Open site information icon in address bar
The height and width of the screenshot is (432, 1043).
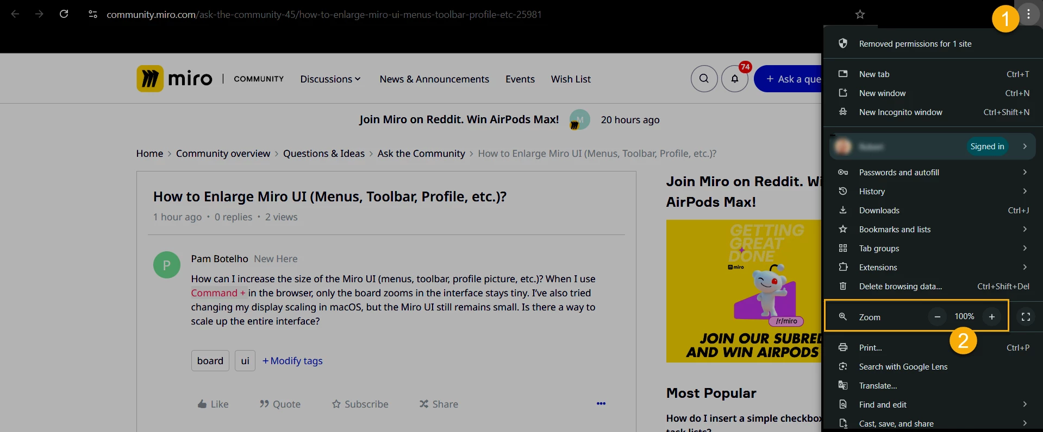(93, 14)
